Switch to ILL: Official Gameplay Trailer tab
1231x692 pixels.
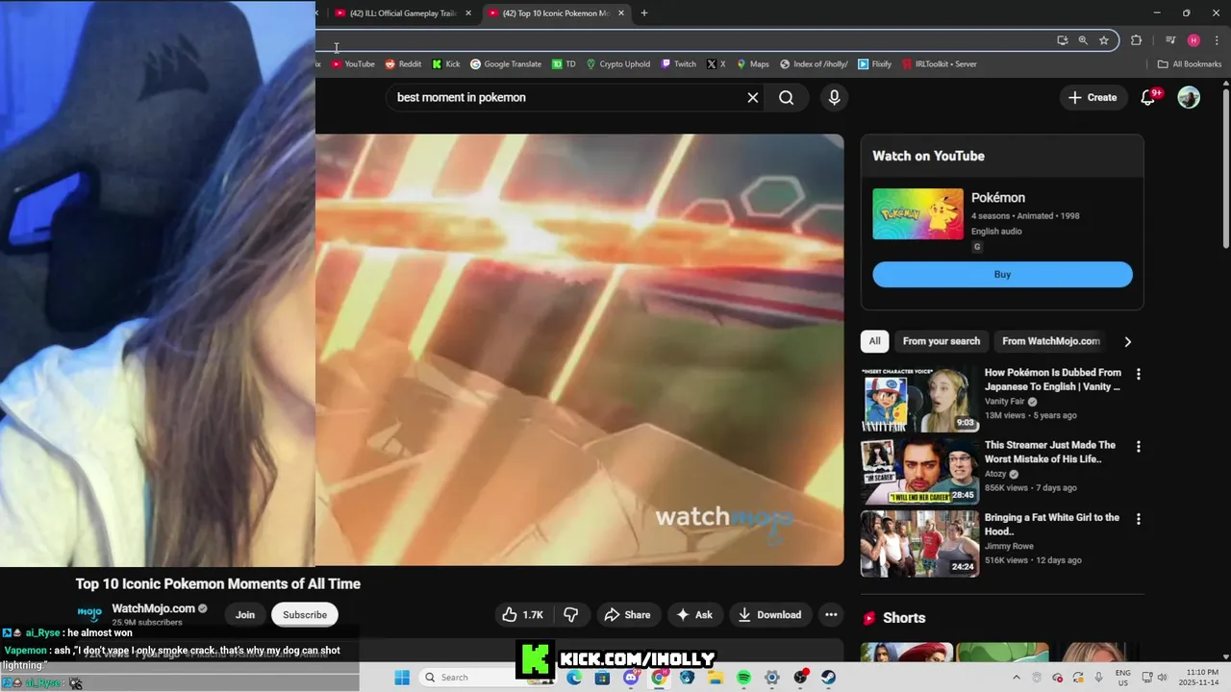(x=402, y=13)
